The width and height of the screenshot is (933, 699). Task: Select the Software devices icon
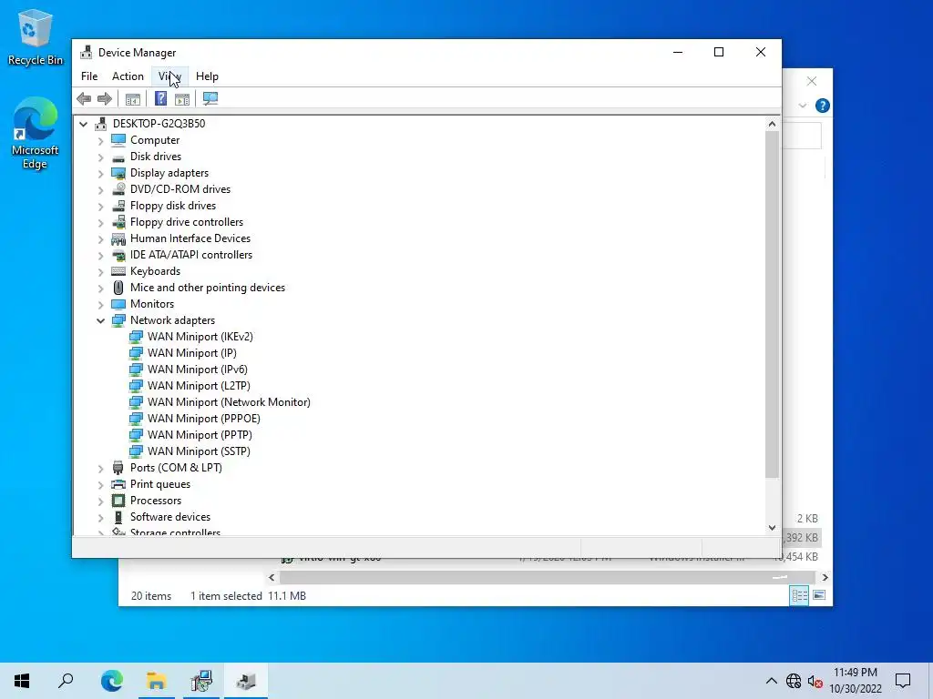click(x=118, y=517)
